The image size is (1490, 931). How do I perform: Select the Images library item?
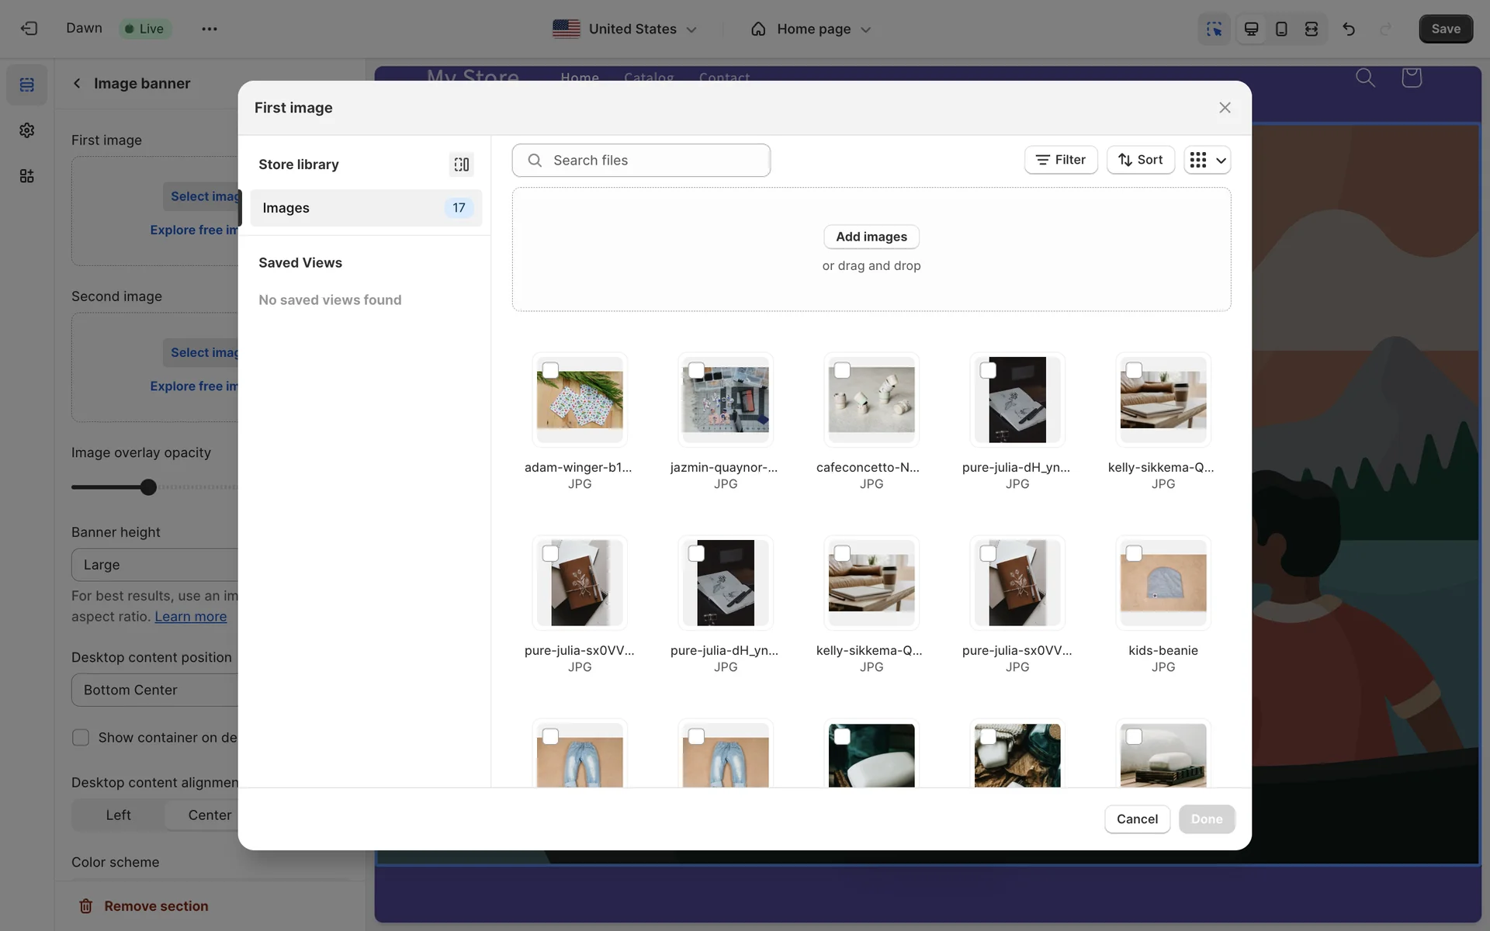[x=366, y=208]
